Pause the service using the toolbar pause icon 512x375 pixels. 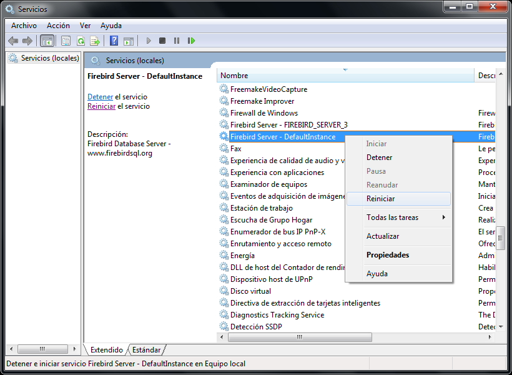pos(177,41)
